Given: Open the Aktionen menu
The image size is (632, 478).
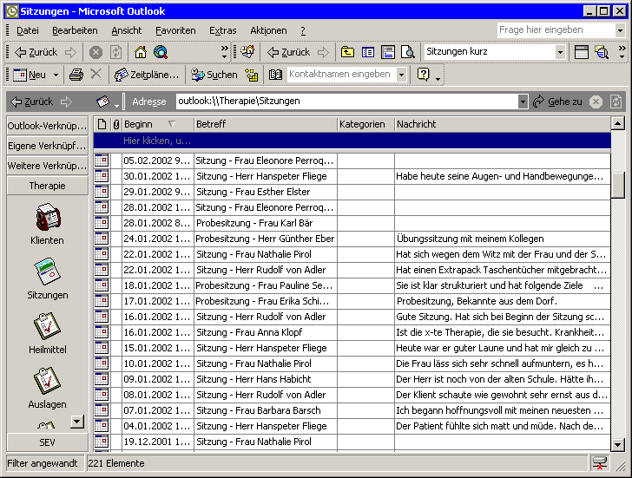Looking at the screenshot, I should coord(268,30).
